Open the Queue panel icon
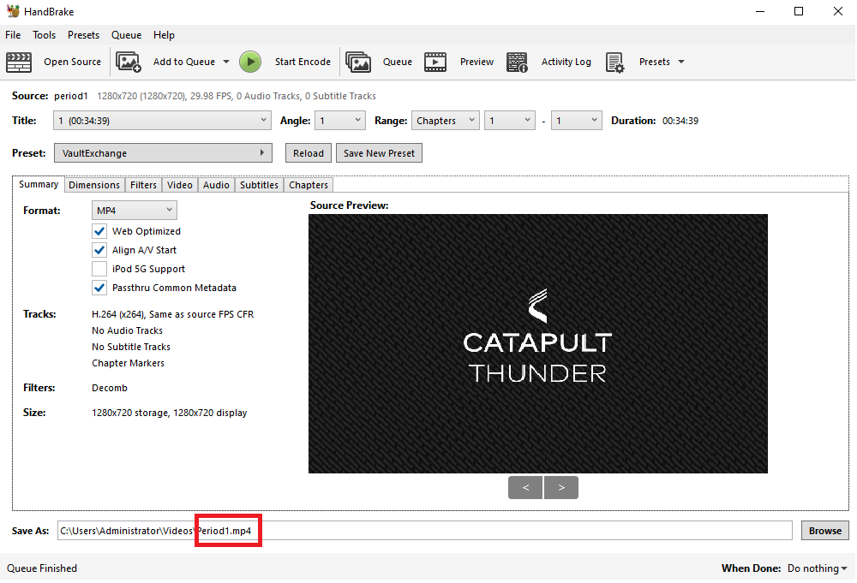Screen dimensions: 857x583 358,61
